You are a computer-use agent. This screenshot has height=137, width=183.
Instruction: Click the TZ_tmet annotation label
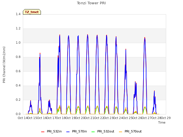click(32, 12)
